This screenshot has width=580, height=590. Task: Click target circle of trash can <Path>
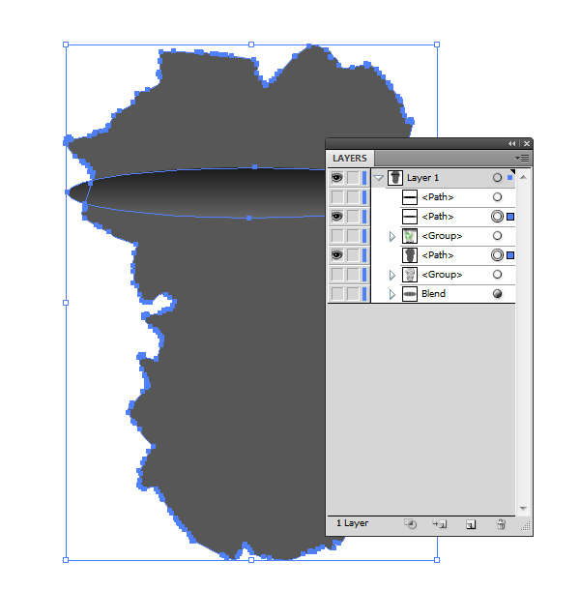pos(497,255)
